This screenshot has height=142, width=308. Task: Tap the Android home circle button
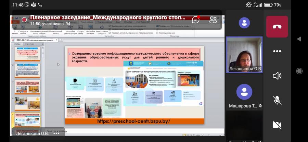coord(299,71)
